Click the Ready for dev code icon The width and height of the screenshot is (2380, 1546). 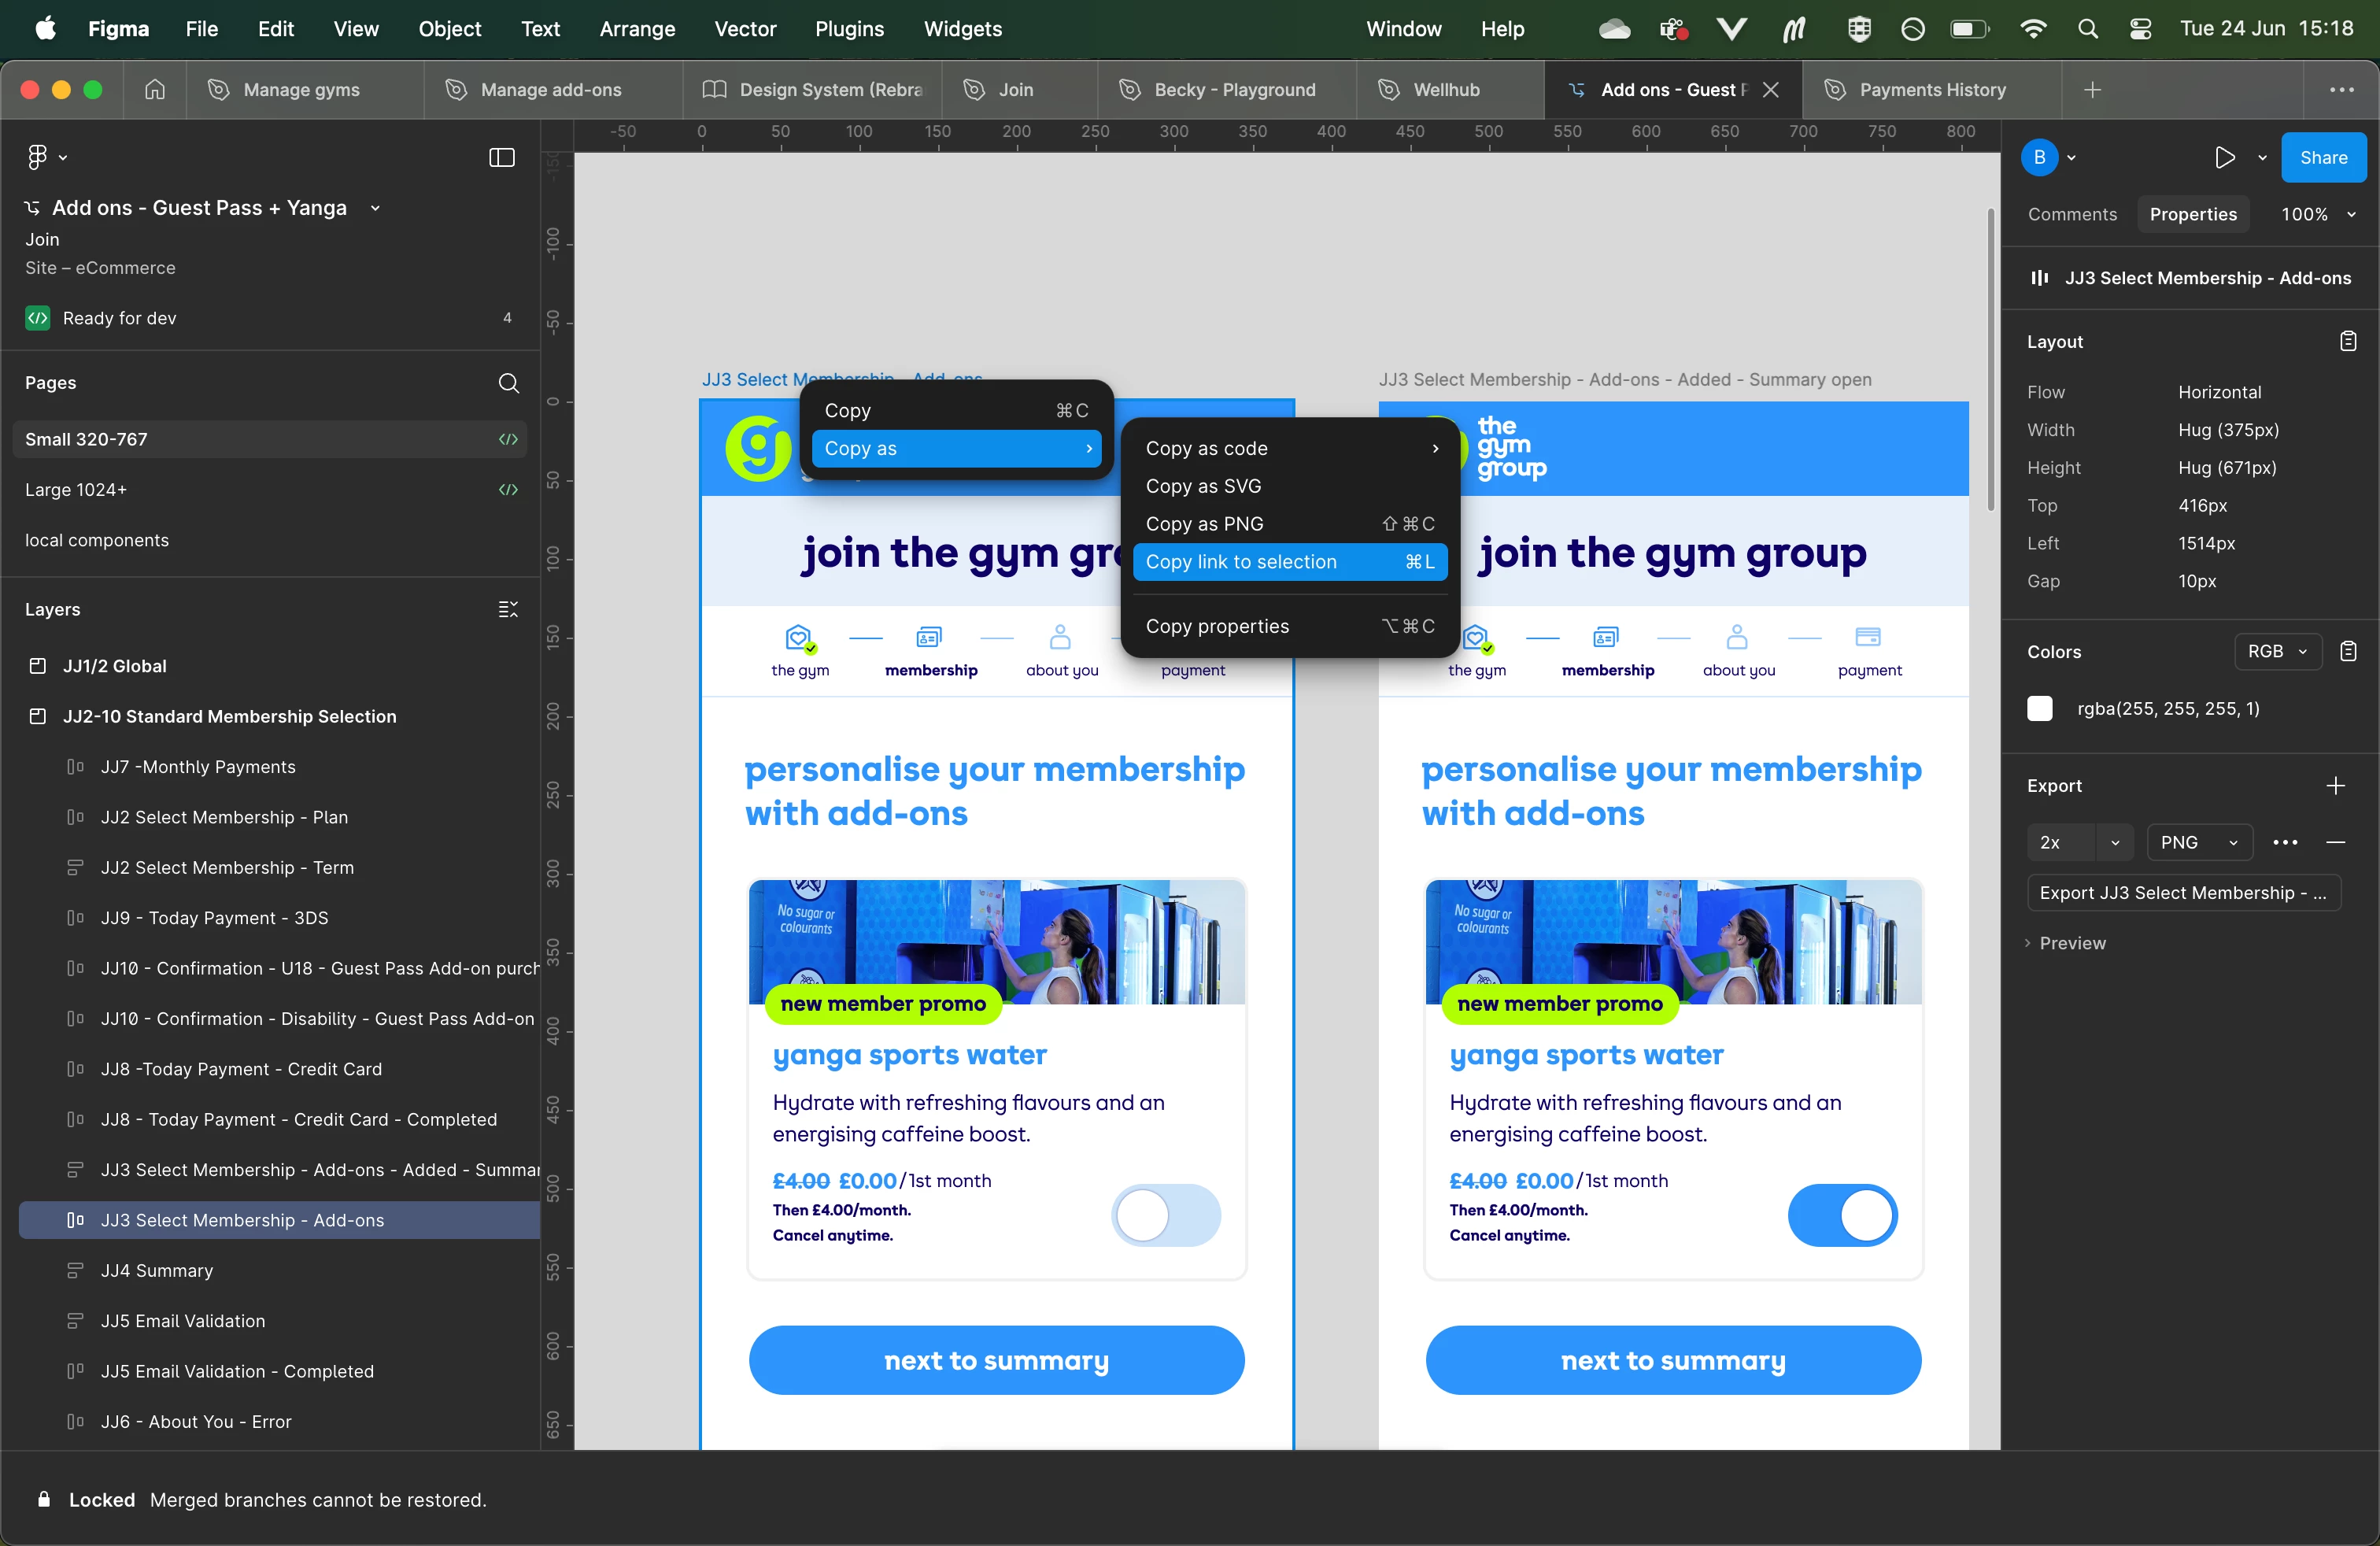(x=38, y=318)
